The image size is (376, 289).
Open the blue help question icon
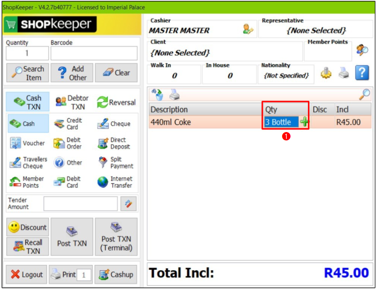tap(362, 72)
